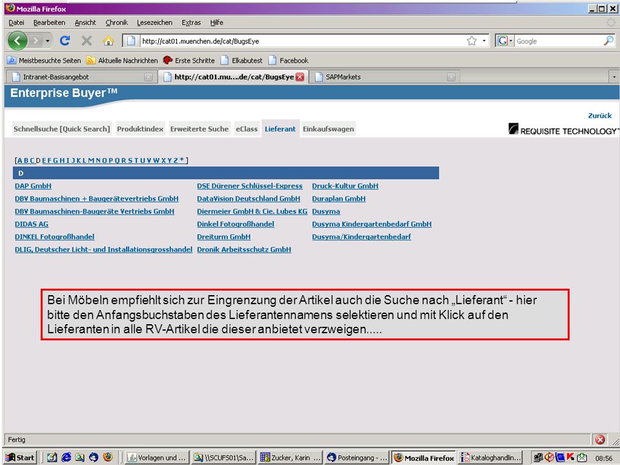Open the Ansicht menu
This screenshot has width=620, height=465.
pyautogui.click(x=85, y=23)
